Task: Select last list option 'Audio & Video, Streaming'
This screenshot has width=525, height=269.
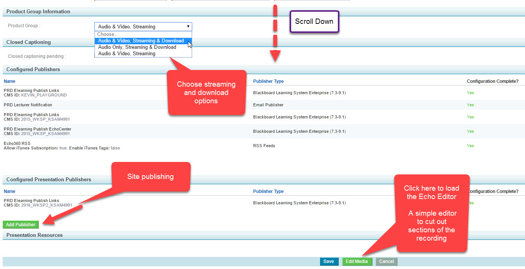Action: 126,54
